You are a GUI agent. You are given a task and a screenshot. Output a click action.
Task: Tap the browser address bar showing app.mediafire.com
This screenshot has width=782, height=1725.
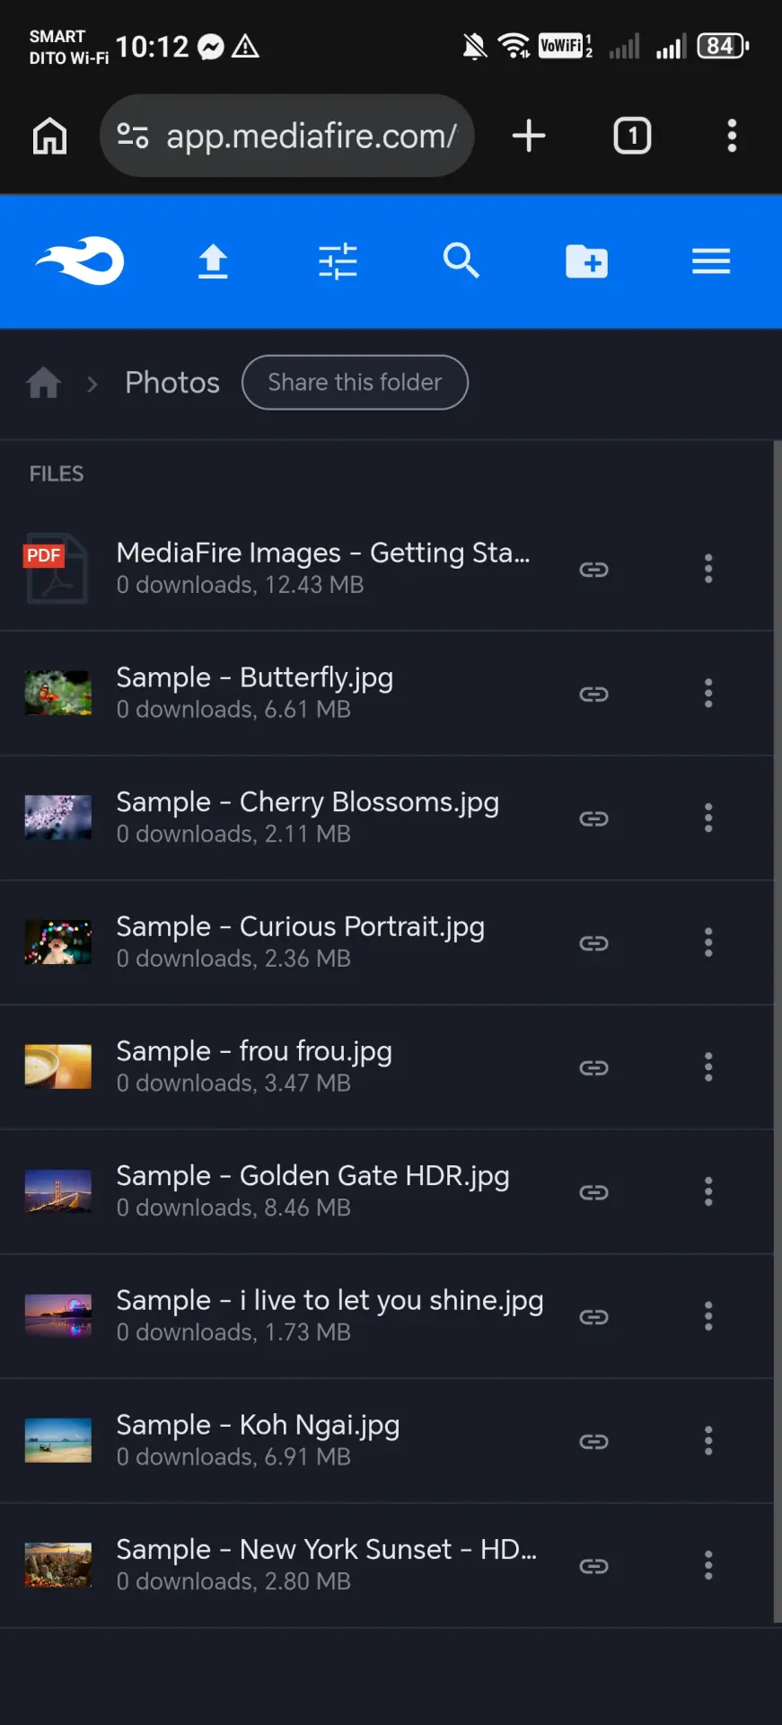pos(287,136)
